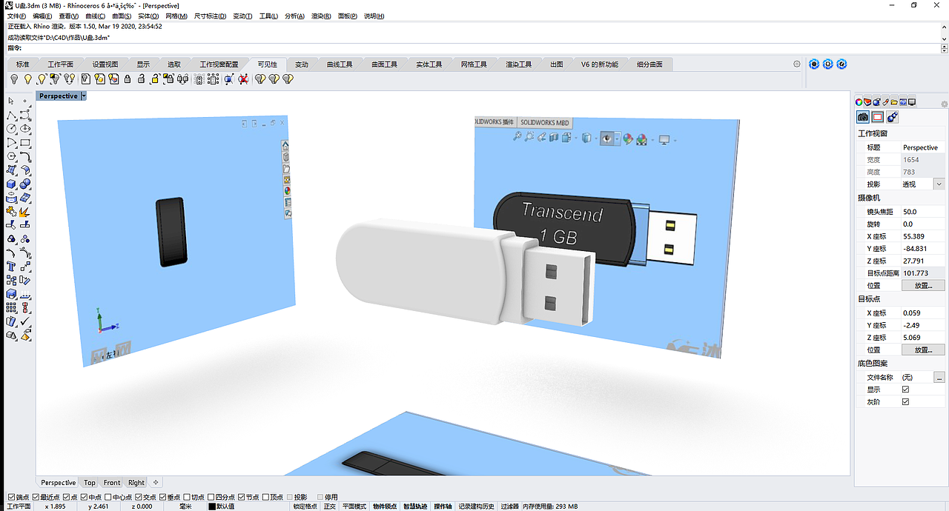Screen dimensions: 949x511
Task: Click the closed padlock Lock Objects icon
Action: pos(128,79)
